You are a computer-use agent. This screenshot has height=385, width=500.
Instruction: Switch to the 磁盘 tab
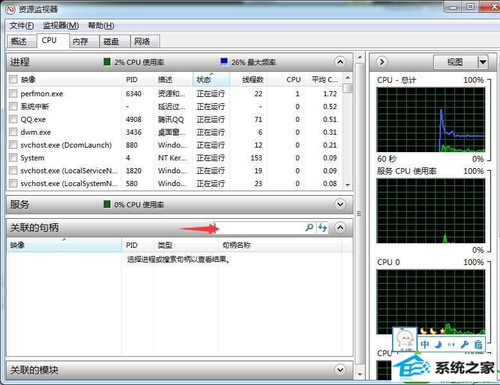(x=114, y=42)
